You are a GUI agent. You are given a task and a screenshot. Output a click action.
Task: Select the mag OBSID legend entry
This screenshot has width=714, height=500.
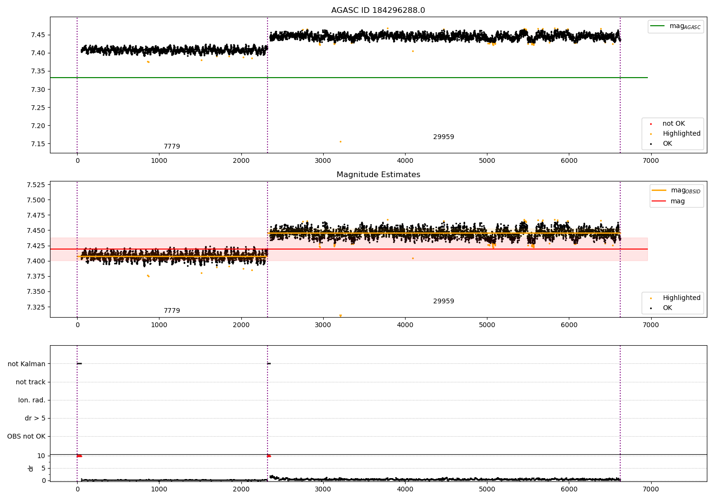tap(676, 190)
